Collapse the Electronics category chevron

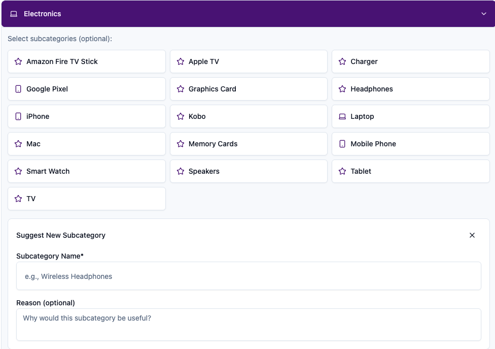pos(484,14)
